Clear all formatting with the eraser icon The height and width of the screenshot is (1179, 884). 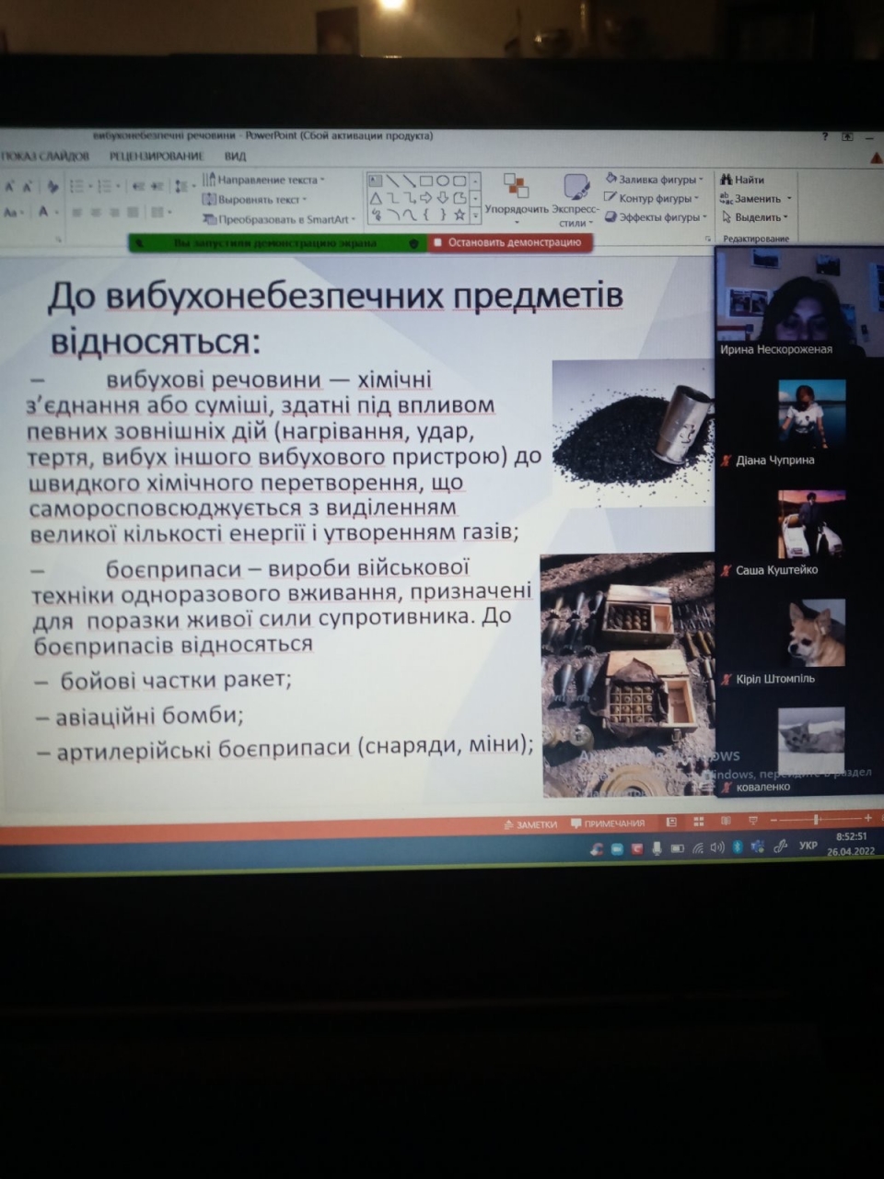[52, 187]
